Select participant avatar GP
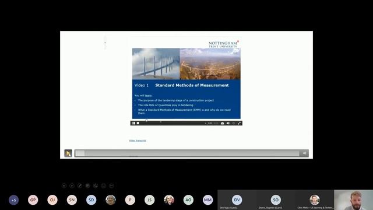The width and height of the screenshot is (373, 210). [x=33, y=200]
